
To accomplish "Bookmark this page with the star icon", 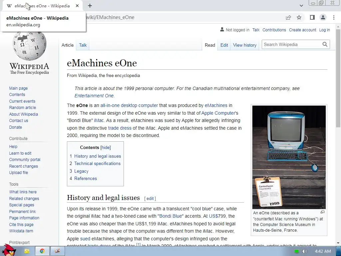I will [x=299, y=17].
